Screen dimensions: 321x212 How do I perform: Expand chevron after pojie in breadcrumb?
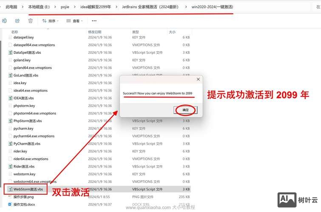(75, 7)
